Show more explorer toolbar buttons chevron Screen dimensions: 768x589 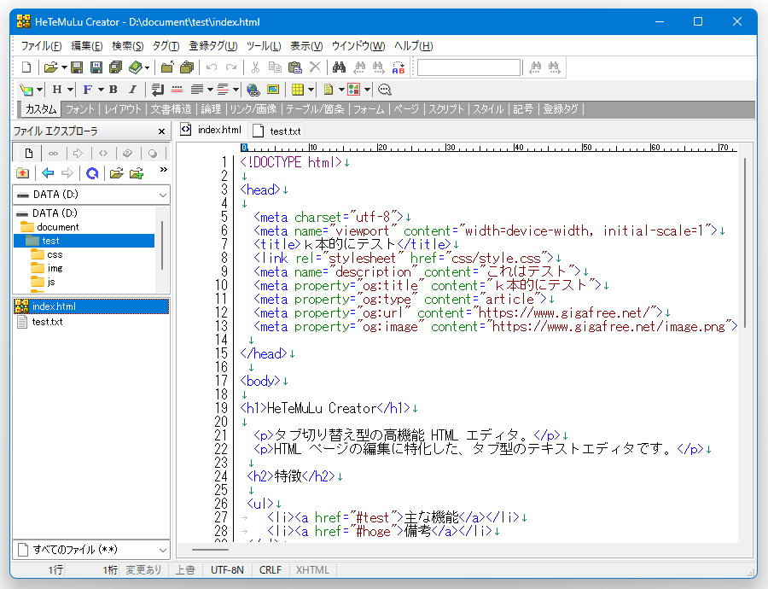point(164,170)
